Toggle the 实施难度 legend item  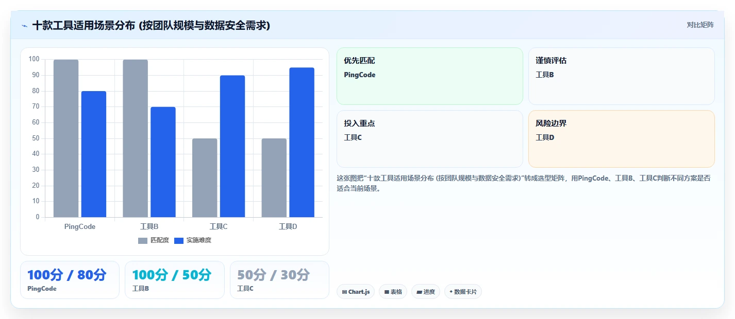[193, 240]
